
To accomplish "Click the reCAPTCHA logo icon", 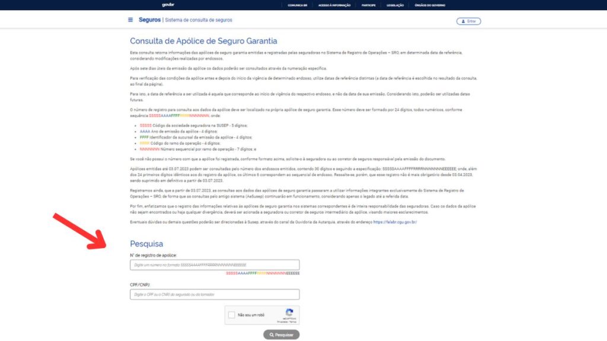I will (289, 313).
